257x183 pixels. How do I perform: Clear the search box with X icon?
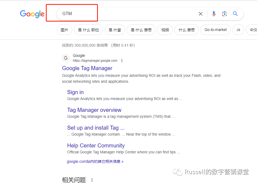pos(200,14)
